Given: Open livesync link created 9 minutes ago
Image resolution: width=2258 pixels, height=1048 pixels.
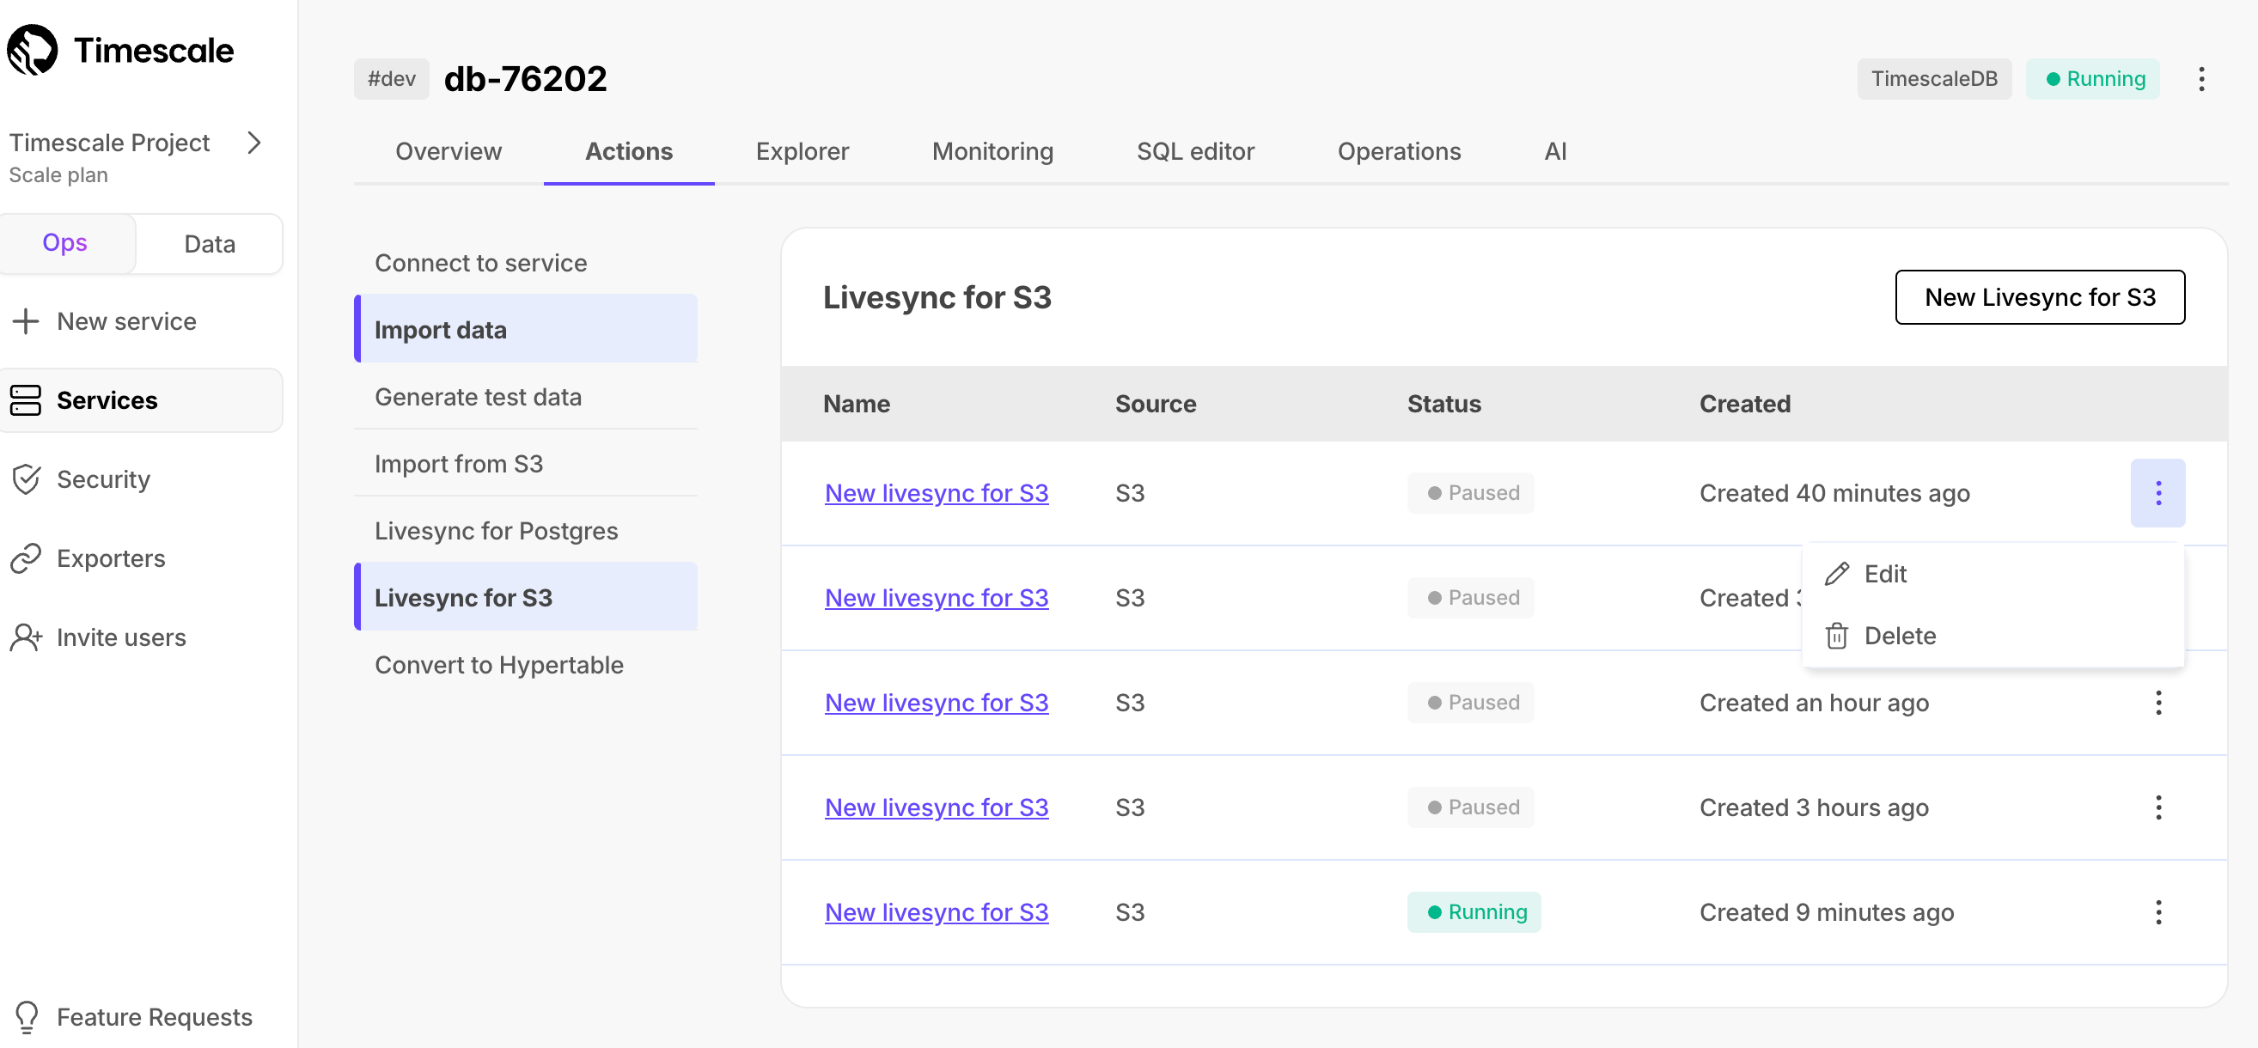Looking at the screenshot, I should (937, 912).
